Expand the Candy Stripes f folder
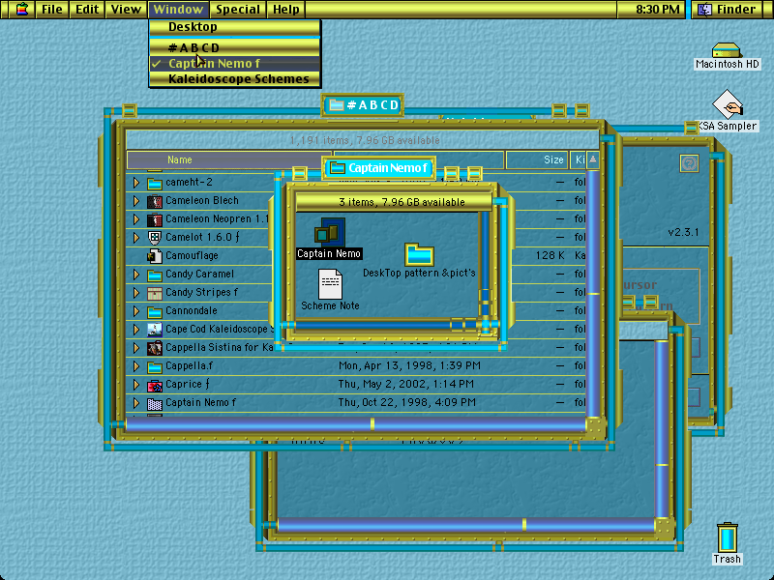Screen dimensions: 774x580 (136, 293)
